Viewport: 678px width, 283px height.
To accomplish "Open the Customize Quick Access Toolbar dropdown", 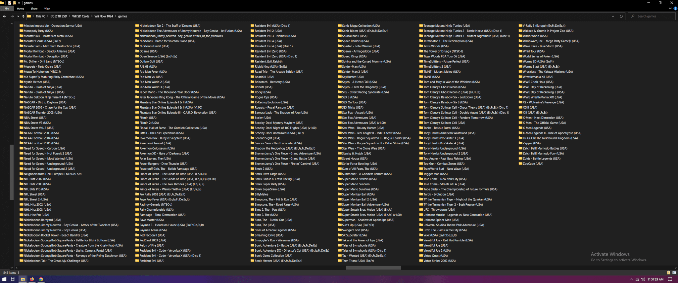I will 19,3.
